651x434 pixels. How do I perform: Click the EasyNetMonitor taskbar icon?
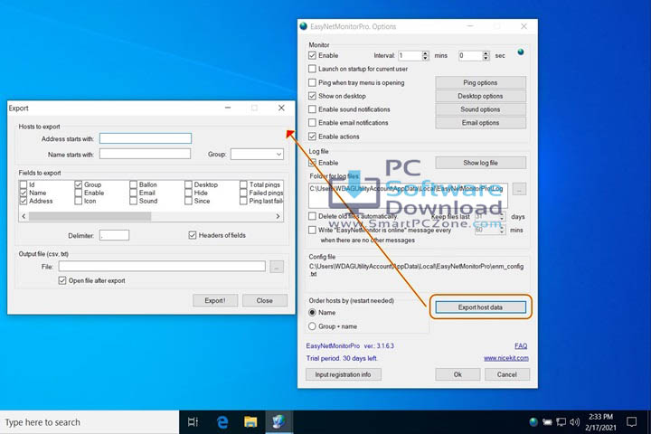pyautogui.click(x=278, y=422)
